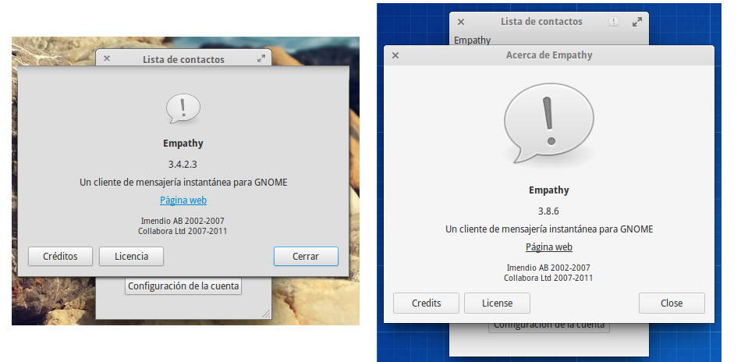This screenshot has height=362, width=741.
Task: Maximize the right Lista de contactos window
Action: [x=637, y=22]
